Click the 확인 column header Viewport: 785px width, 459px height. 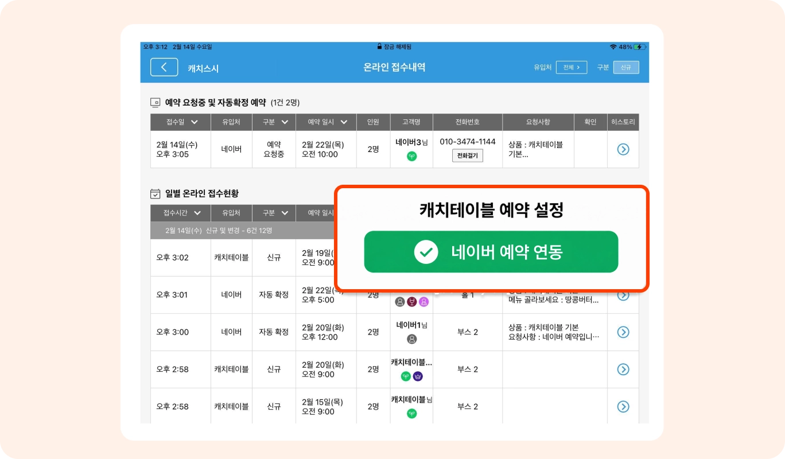pyautogui.click(x=590, y=122)
